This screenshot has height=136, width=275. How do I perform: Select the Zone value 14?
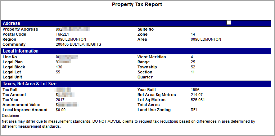(193, 34)
